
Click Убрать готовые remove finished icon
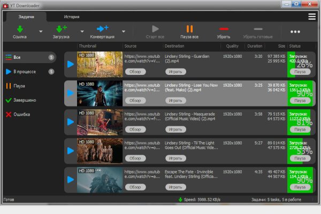258,29
